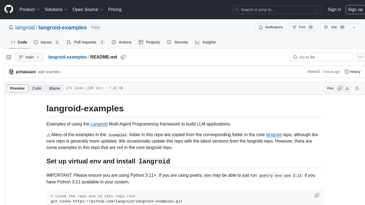Expand the Solutions menu
Image resolution: width=365 pixels, height=205 pixels.
(x=56, y=9)
